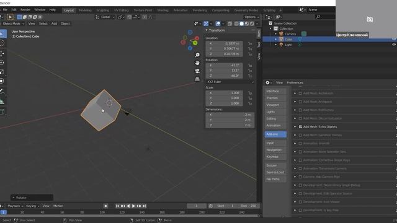Toggle show overlays icon in header
This screenshot has width=397, height=223.
click(x=218, y=24)
